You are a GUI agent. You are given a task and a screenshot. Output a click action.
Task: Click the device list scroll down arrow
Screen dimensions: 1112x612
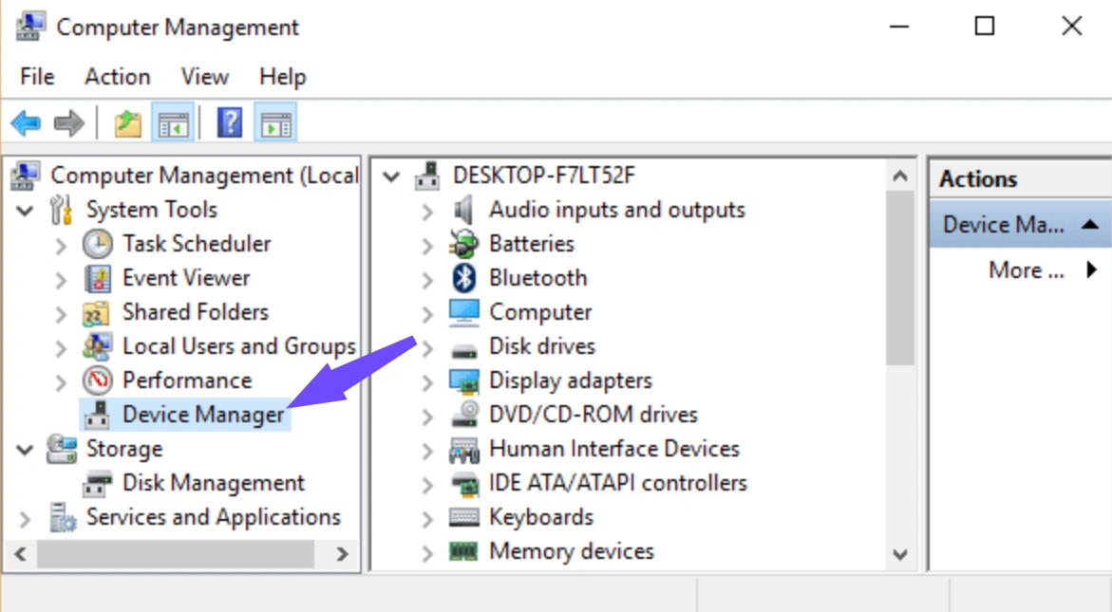(x=899, y=555)
